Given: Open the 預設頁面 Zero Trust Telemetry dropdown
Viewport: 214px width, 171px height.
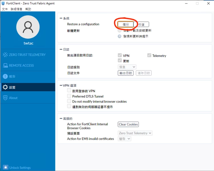Looking at the screenshot, I should click(x=135, y=133).
